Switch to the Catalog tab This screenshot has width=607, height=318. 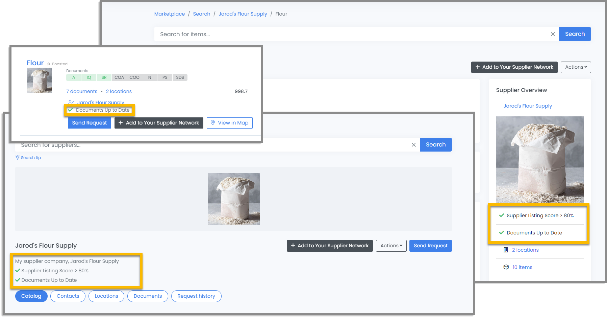click(x=31, y=296)
